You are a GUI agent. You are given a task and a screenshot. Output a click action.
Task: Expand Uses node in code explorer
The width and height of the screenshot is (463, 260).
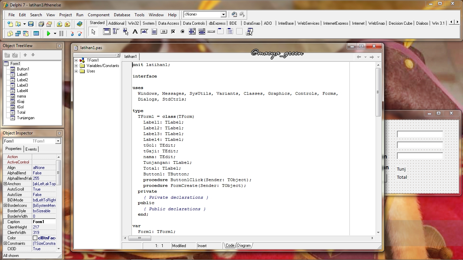click(x=76, y=71)
